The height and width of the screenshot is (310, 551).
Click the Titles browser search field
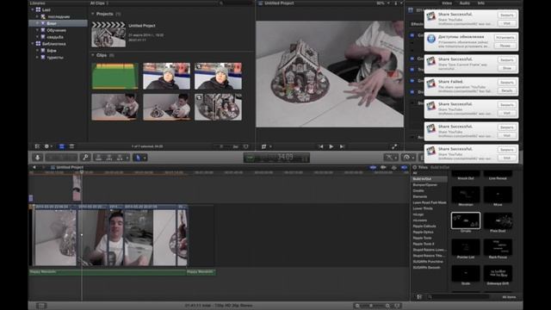click(x=459, y=297)
